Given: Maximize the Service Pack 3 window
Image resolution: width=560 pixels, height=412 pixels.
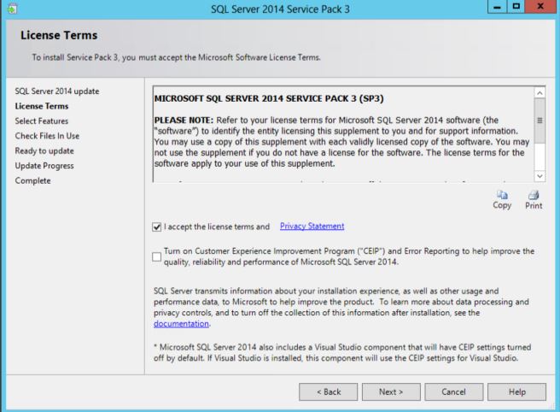Looking at the screenshot, I should click(516, 7).
